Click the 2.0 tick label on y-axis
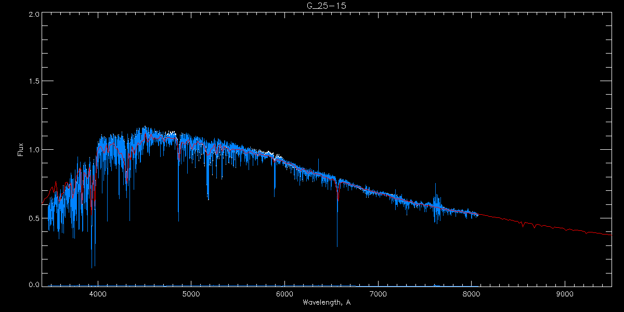 [x=34, y=15]
